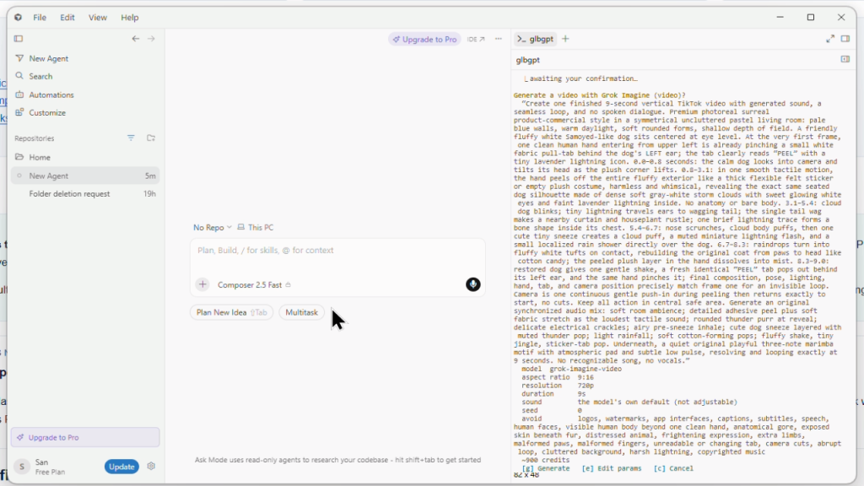The height and width of the screenshot is (486, 864).
Task: Add a new terminal tab with plus
Action: [565, 39]
